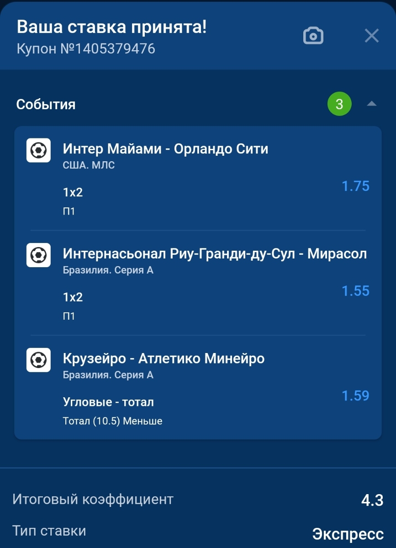
Task: Close the bet accepted dialog
Action: (x=372, y=36)
